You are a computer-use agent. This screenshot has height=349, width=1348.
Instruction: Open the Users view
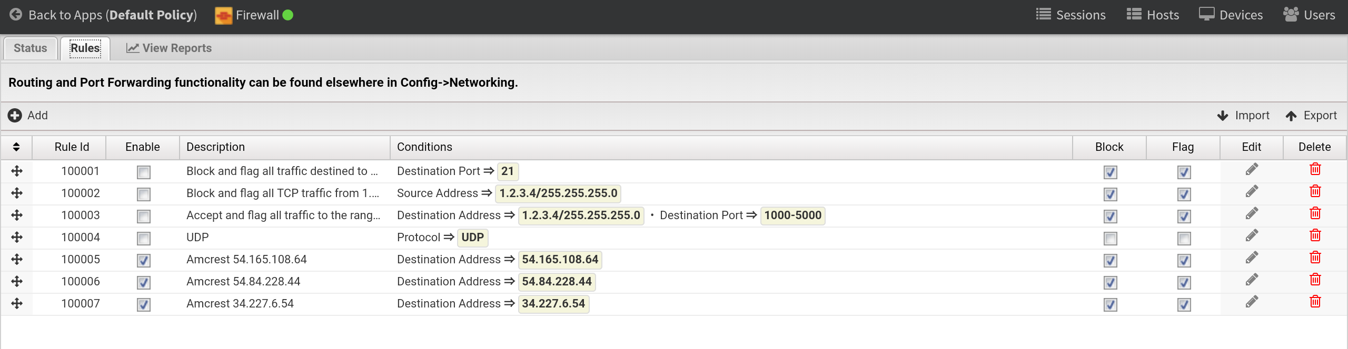tap(1309, 15)
